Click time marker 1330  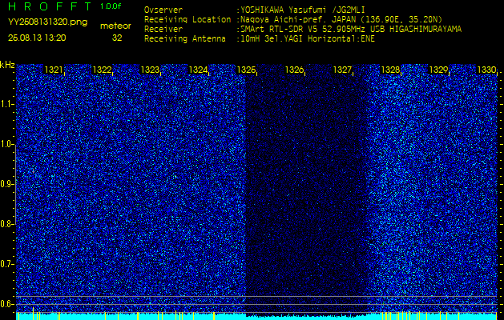click(487, 70)
